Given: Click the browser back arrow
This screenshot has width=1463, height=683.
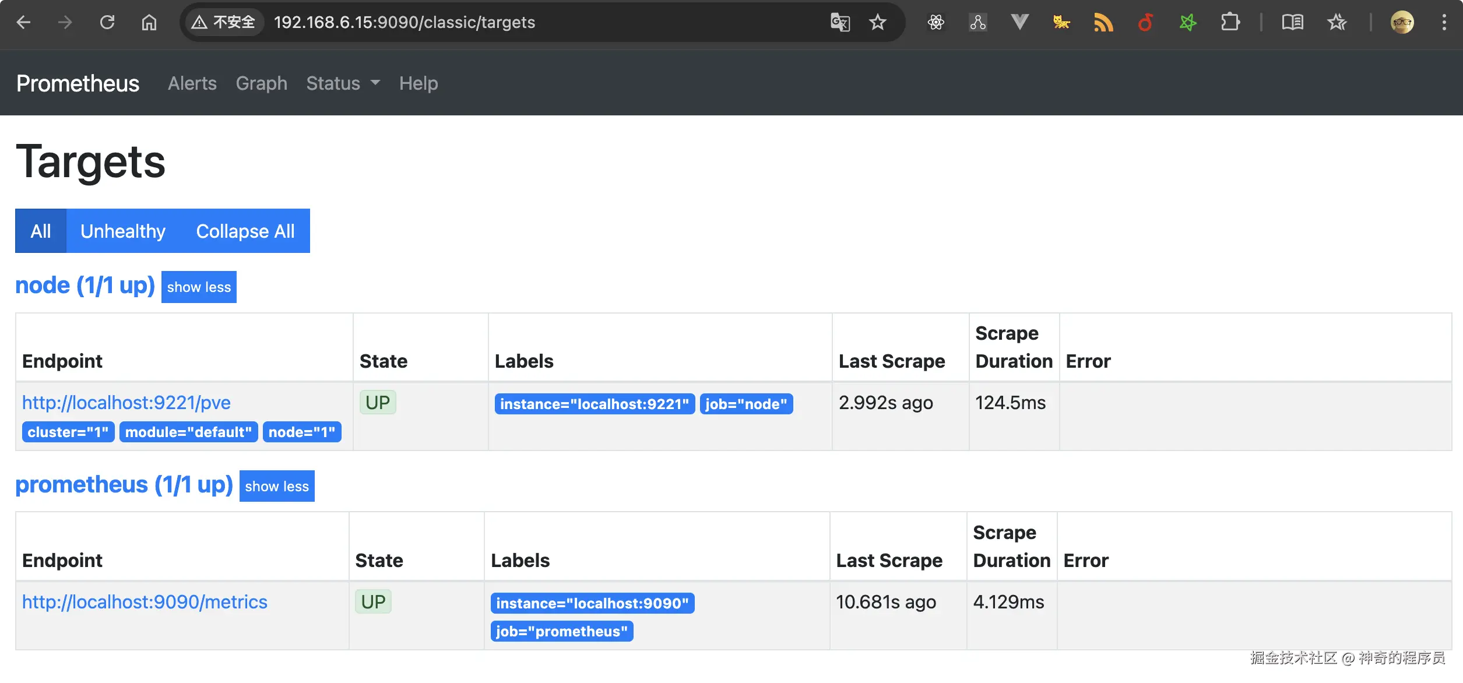Looking at the screenshot, I should (23, 22).
